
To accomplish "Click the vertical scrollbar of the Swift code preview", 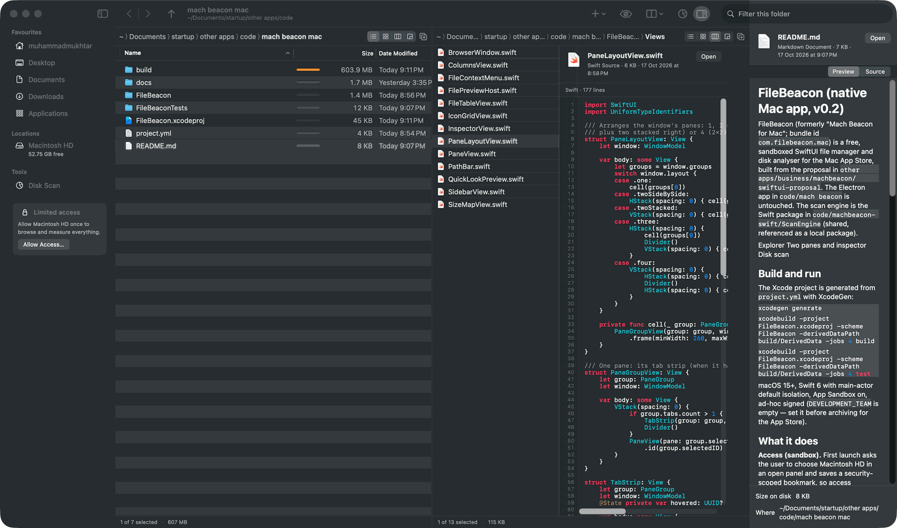I will point(723,187).
